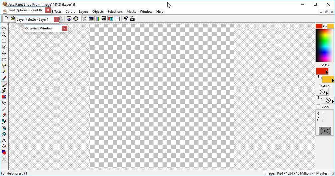Screen dimensions: 335x176
Task: Select the Zoom magnifier tool
Action: tap(4, 35)
